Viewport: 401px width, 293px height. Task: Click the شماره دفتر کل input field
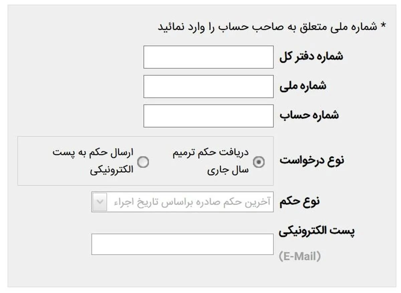tap(208, 57)
